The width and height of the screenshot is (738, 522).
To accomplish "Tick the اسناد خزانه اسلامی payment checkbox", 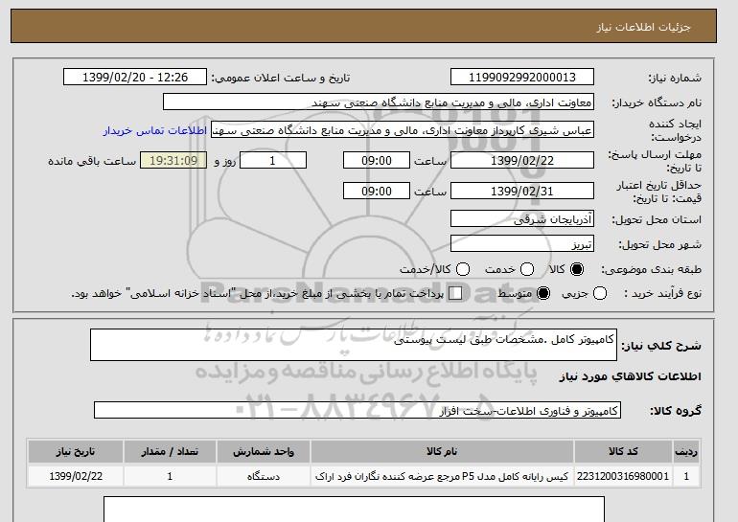I will [x=455, y=293].
